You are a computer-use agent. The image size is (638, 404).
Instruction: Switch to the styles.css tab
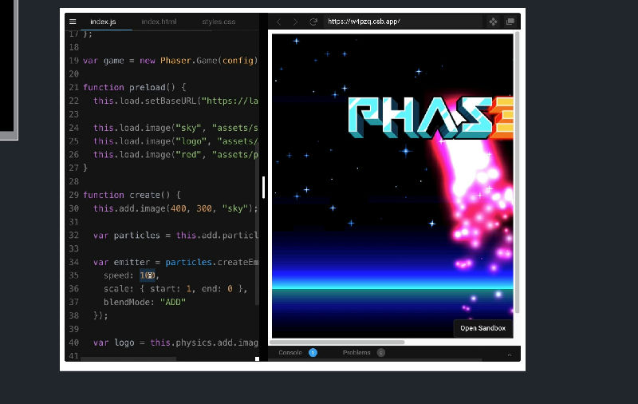coord(219,22)
